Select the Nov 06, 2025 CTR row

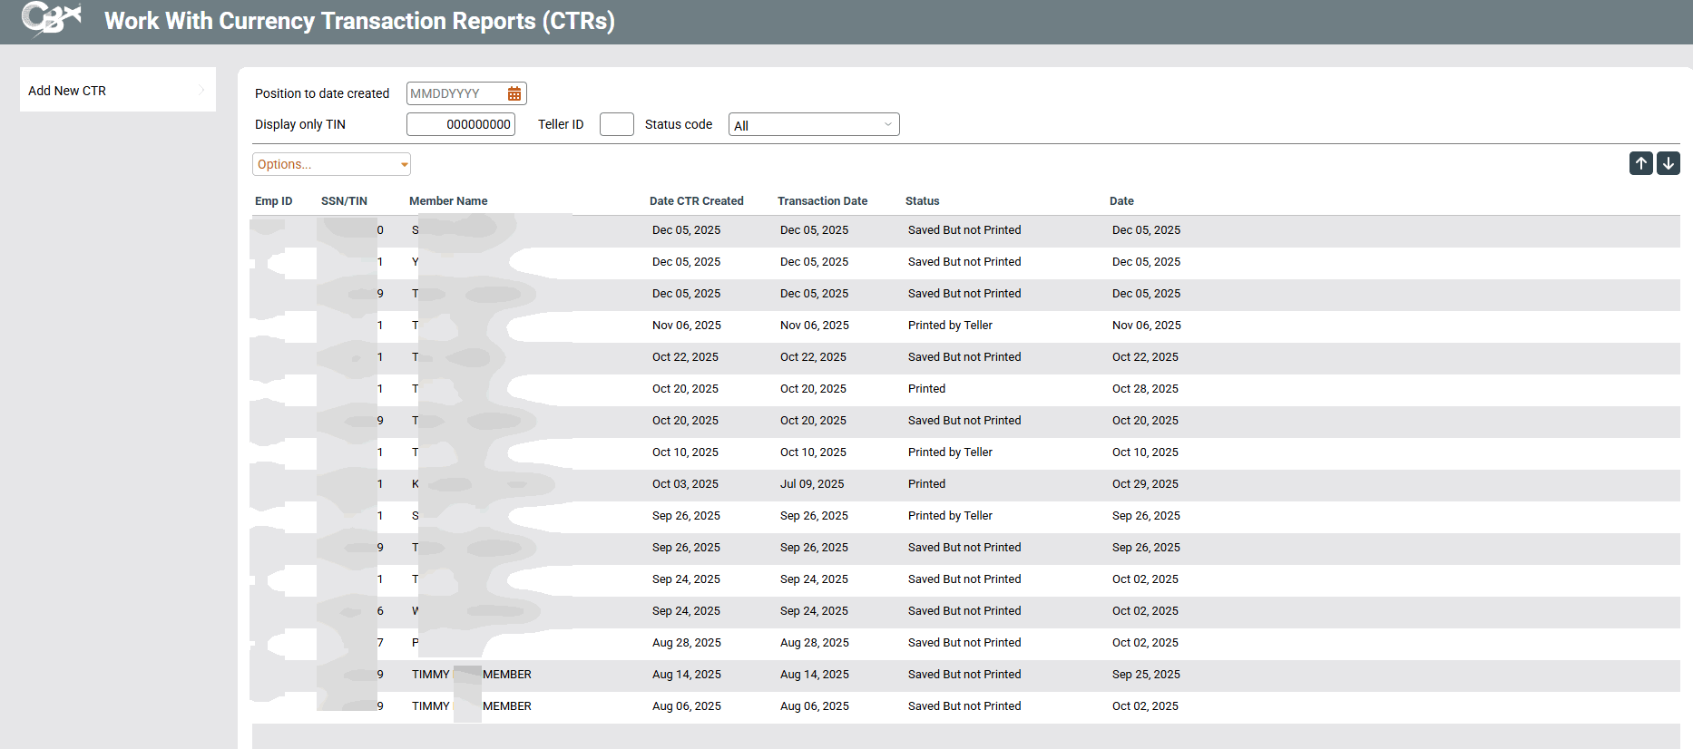[686, 326]
